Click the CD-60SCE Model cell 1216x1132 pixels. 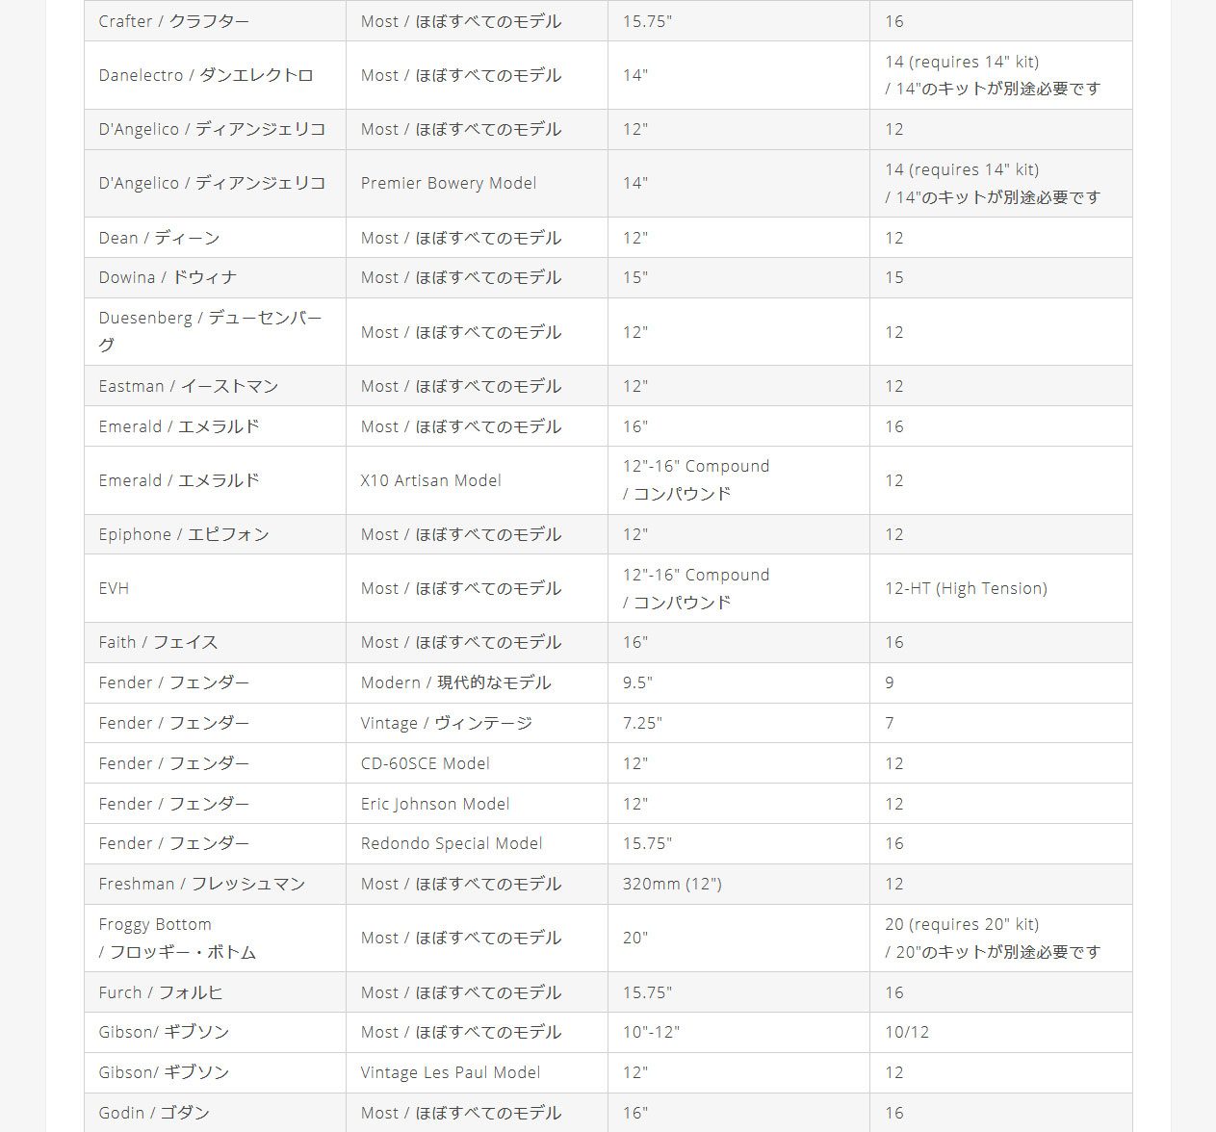tap(426, 763)
